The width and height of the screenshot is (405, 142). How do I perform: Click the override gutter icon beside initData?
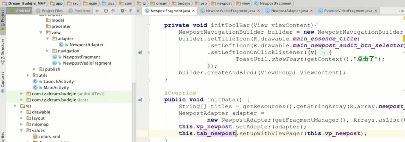point(140,100)
